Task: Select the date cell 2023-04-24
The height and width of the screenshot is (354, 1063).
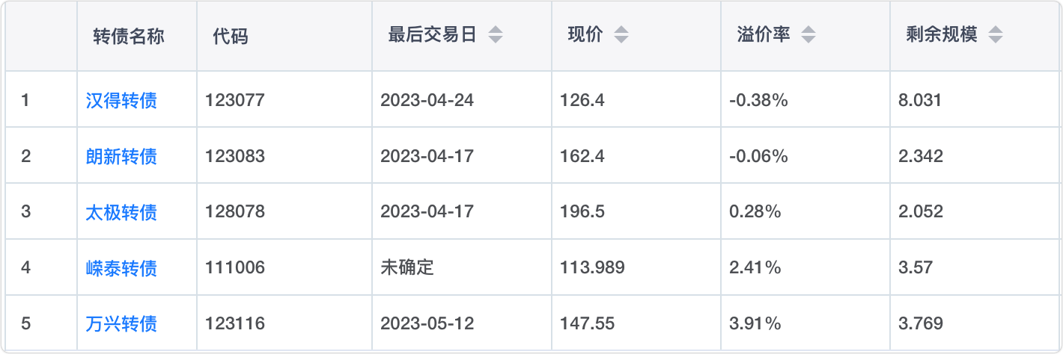Action: click(x=427, y=100)
